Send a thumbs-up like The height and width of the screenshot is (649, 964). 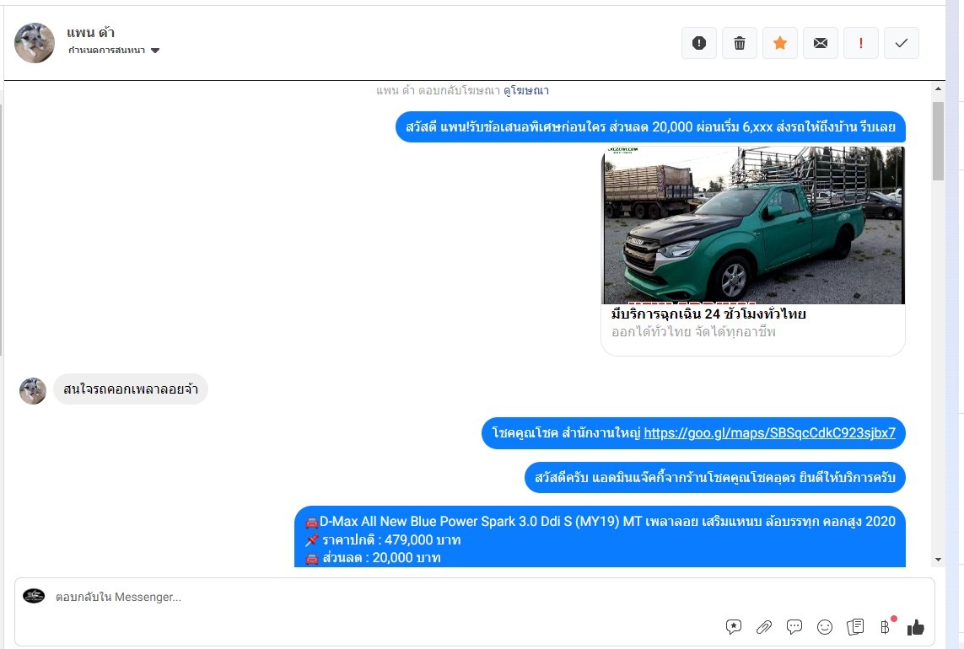click(915, 626)
